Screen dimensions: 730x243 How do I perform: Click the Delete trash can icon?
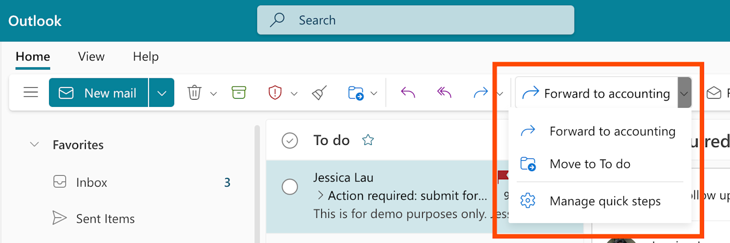click(x=194, y=93)
